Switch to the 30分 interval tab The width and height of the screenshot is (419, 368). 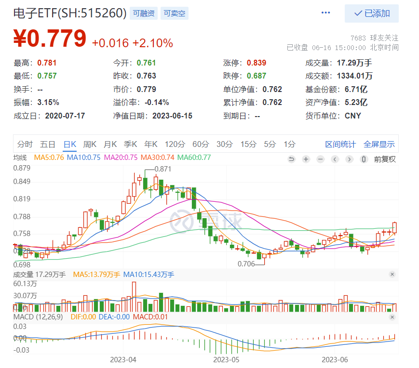tap(225, 145)
